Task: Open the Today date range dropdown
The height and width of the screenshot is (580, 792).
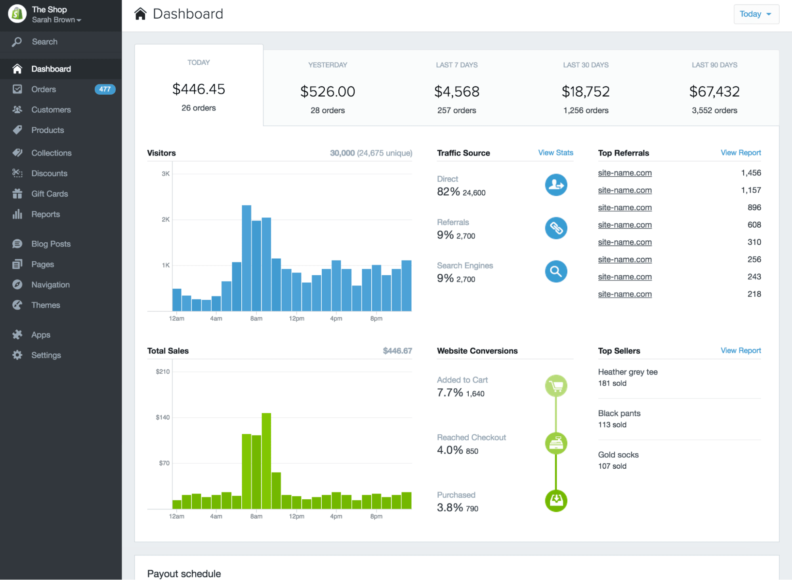Action: (756, 14)
